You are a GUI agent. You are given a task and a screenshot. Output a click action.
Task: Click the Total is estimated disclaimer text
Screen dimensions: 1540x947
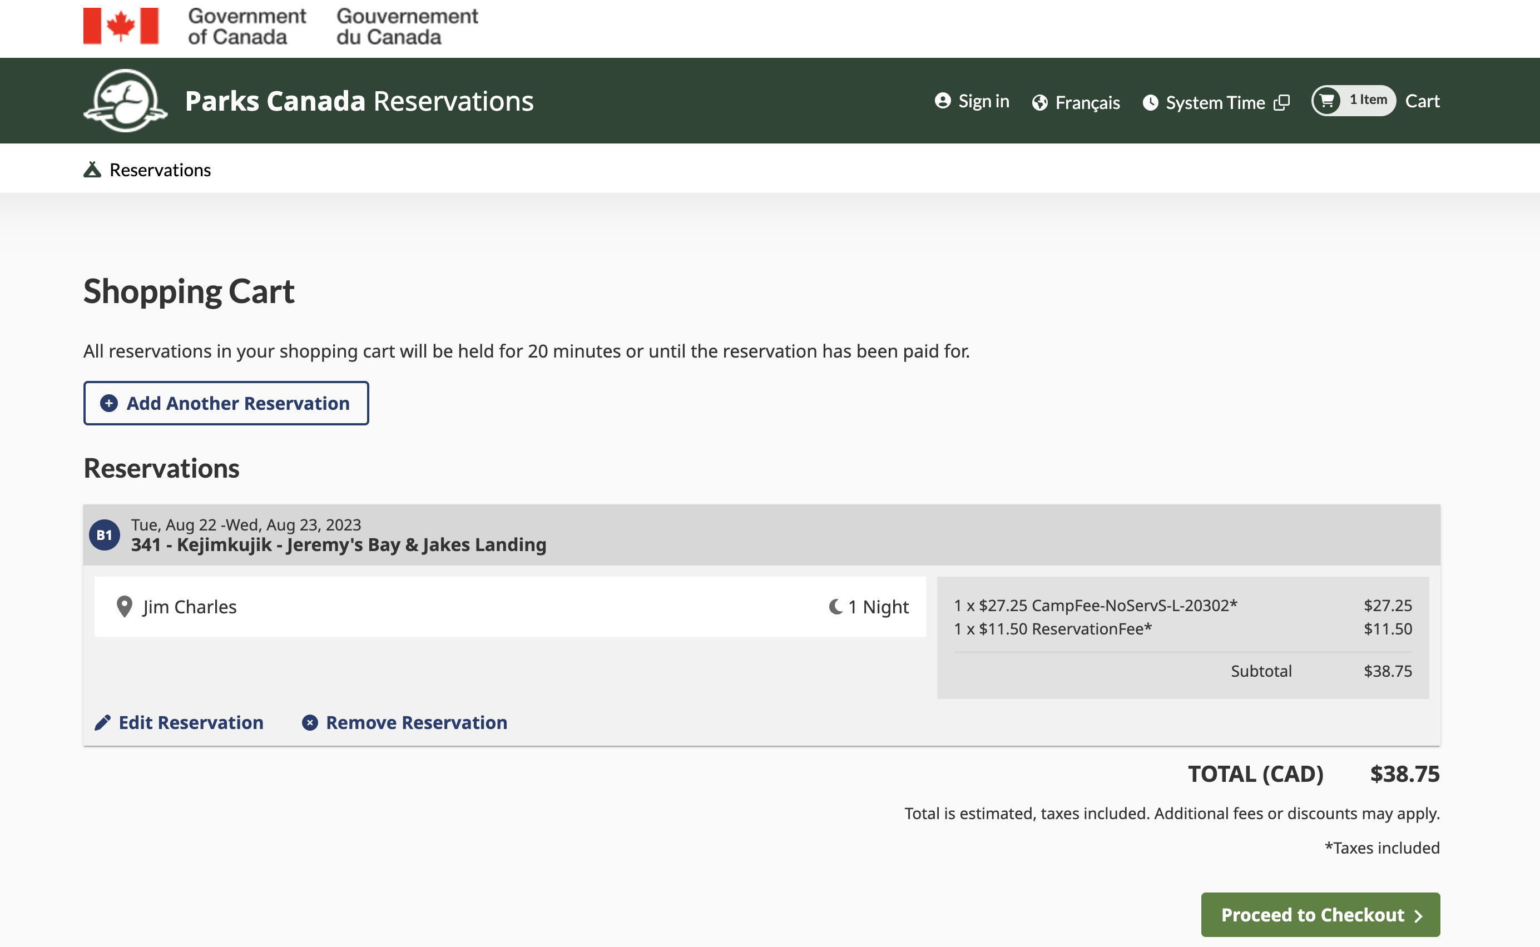(1172, 814)
